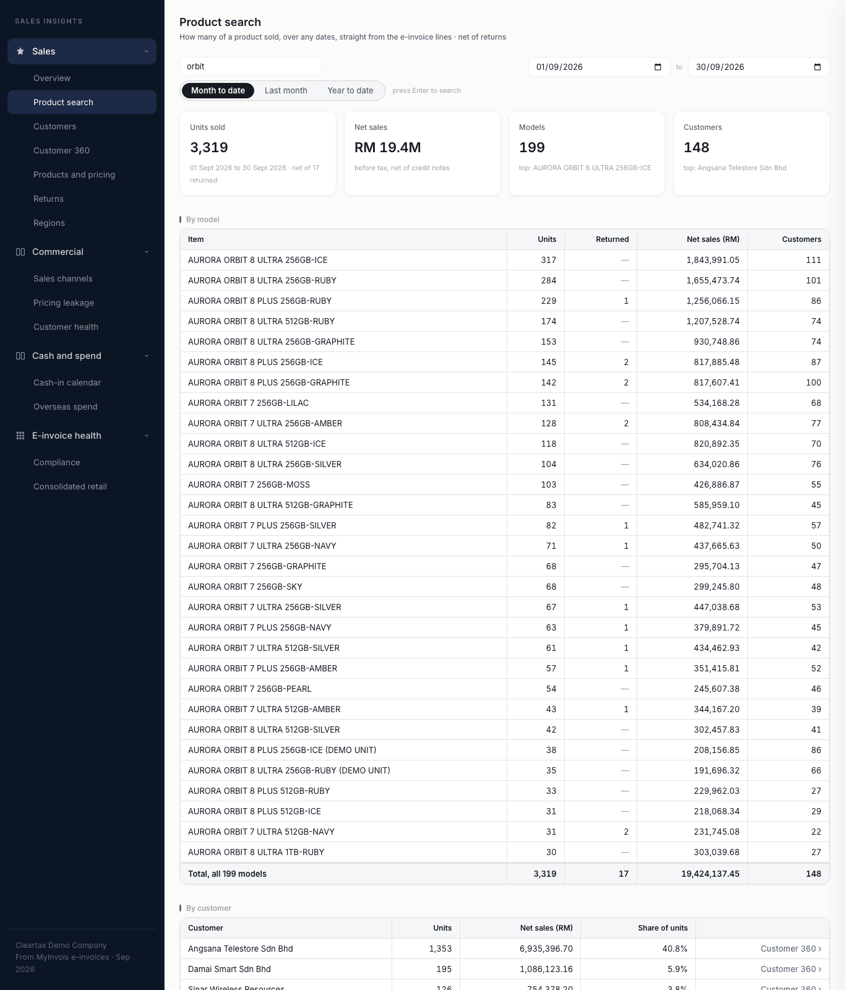Open the Overview page in sidebar
The height and width of the screenshot is (990, 845).
pyautogui.click(x=82, y=78)
